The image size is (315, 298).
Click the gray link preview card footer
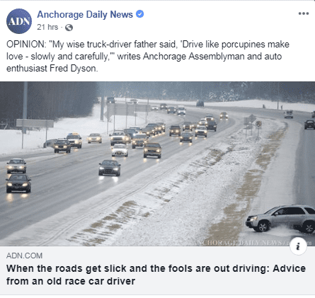coord(157,270)
